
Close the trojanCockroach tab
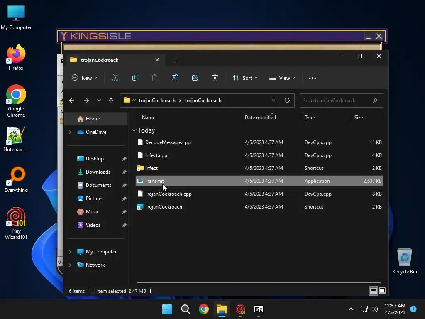[157, 60]
